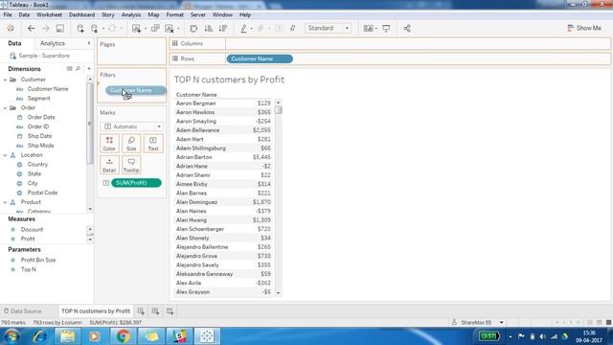Click the Show/hide cards icon
The width and height of the screenshot is (613, 345).
coord(368,28)
